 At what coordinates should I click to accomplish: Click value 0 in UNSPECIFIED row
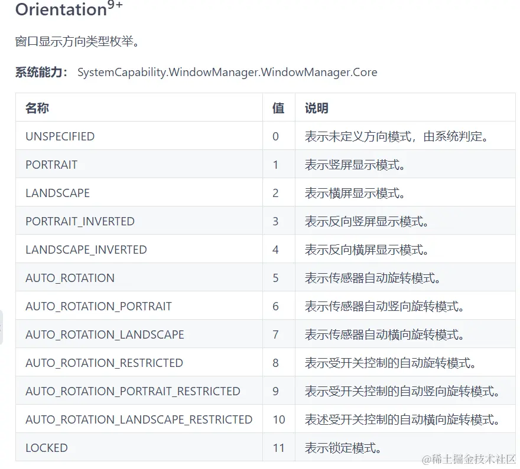275,136
